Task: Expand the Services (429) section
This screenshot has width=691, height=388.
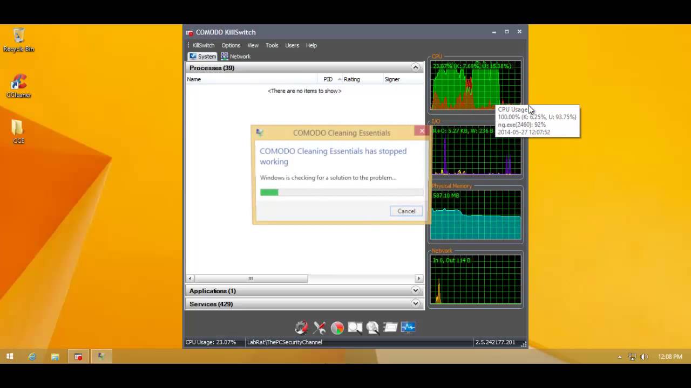Action: 415,303
